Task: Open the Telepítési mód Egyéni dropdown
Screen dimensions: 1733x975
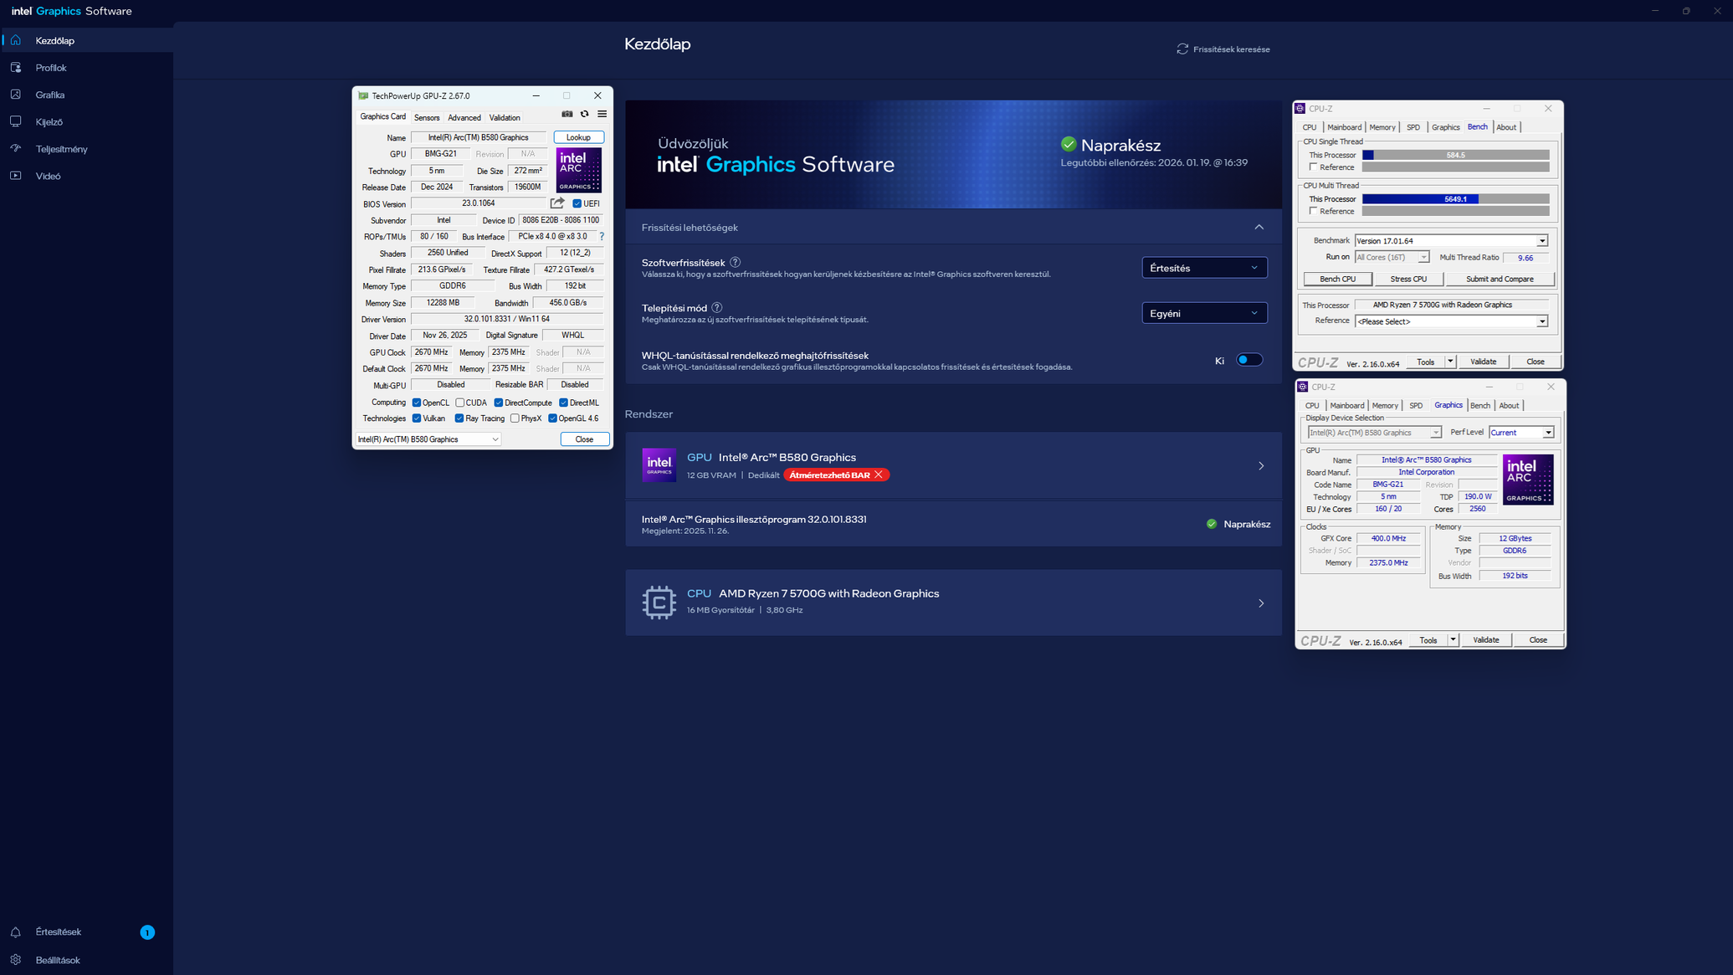Action: click(1203, 313)
